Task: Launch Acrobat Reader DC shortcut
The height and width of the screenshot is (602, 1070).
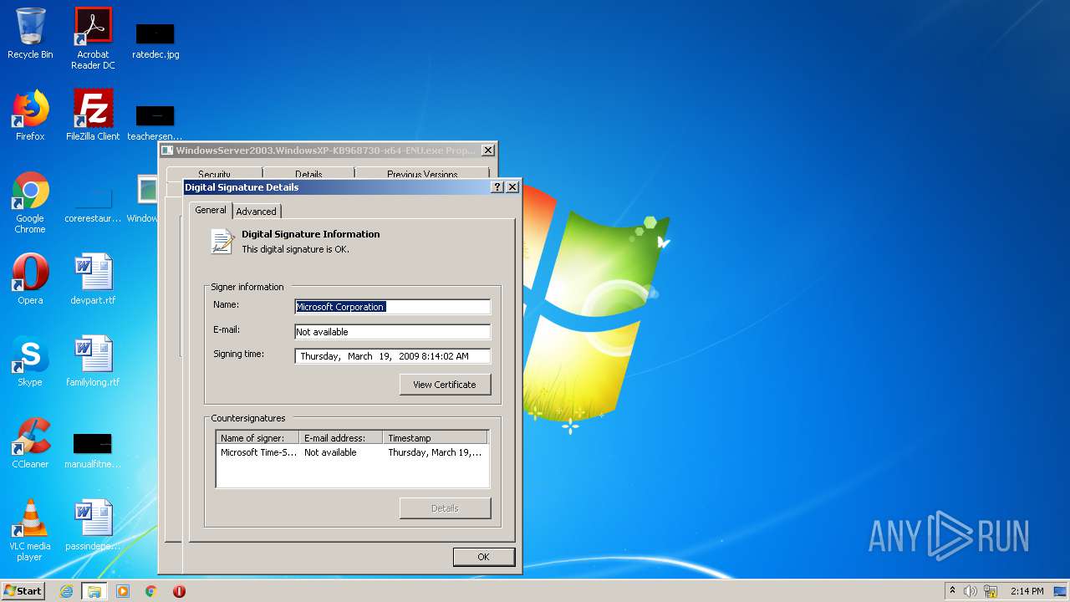Action: [x=93, y=38]
